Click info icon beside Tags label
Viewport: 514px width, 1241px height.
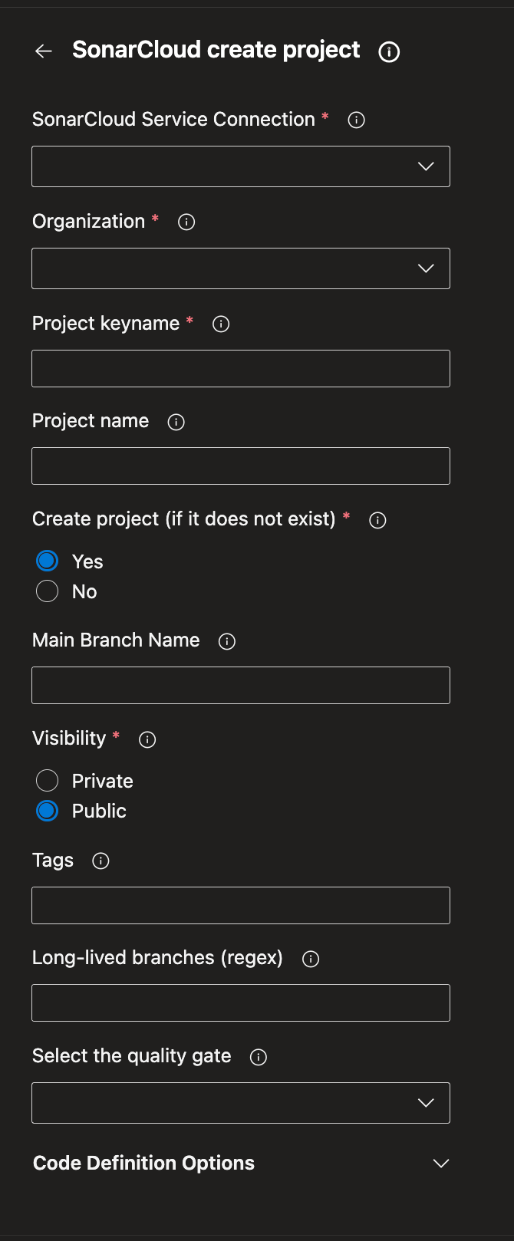point(100,861)
